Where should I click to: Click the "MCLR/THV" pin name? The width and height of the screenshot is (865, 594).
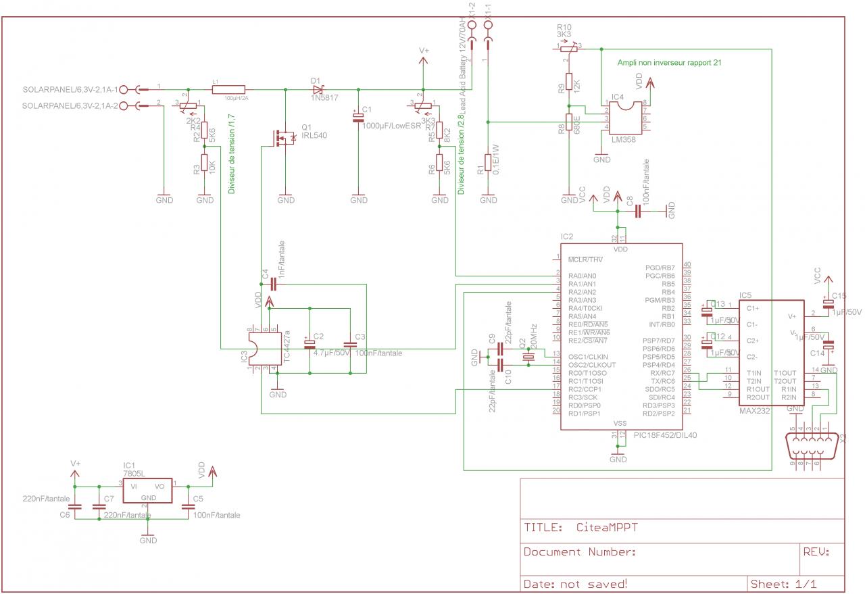pyautogui.click(x=587, y=259)
